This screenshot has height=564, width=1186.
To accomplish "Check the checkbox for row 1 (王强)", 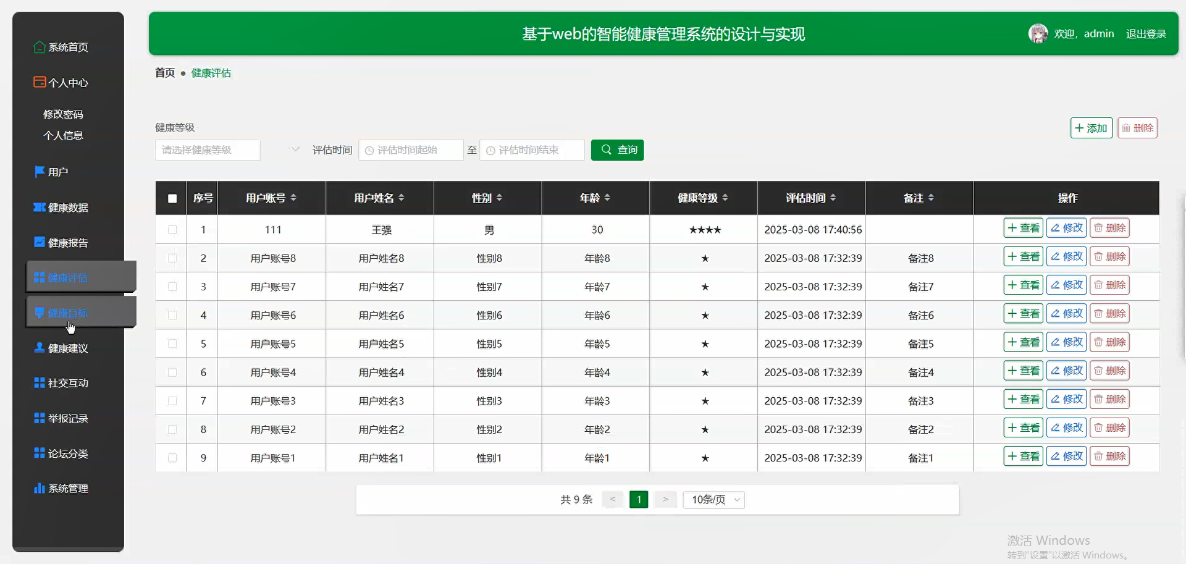I will point(172,230).
